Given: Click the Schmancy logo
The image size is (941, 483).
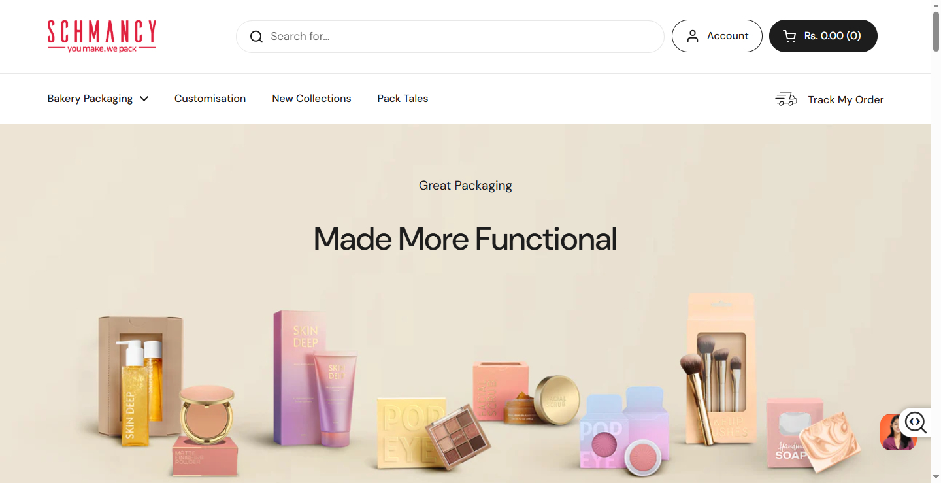Looking at the screenshot, I should pyautogui.click(x=102, y=36).
